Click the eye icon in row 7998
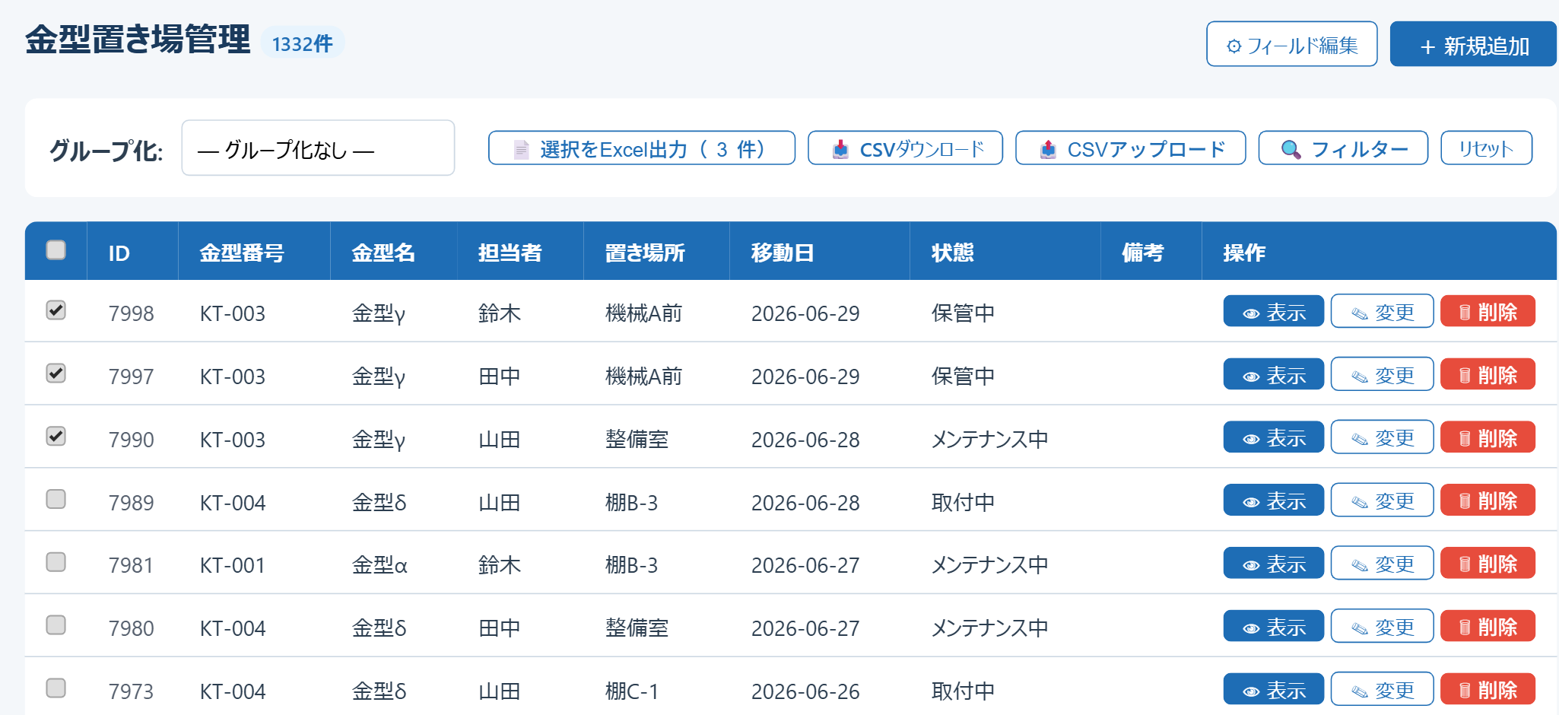The width and height of the screenshot is (1559, 715). 1251,314
